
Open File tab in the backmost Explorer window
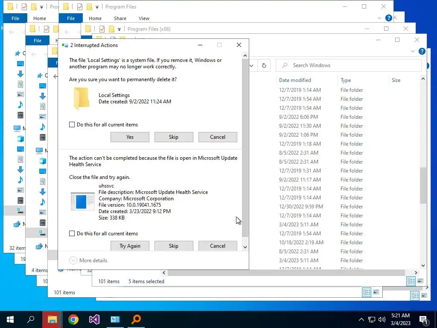click(x=15, y=18)
